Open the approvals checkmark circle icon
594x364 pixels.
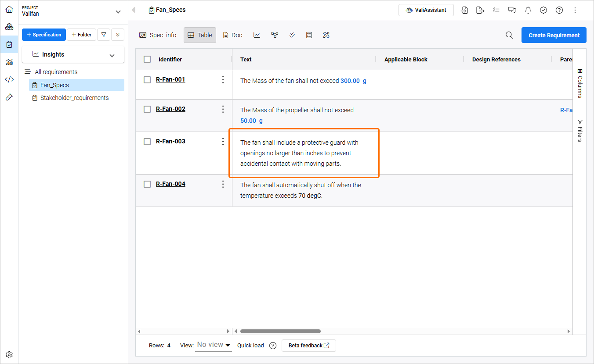pyautogui.click(x=543, y=10)
